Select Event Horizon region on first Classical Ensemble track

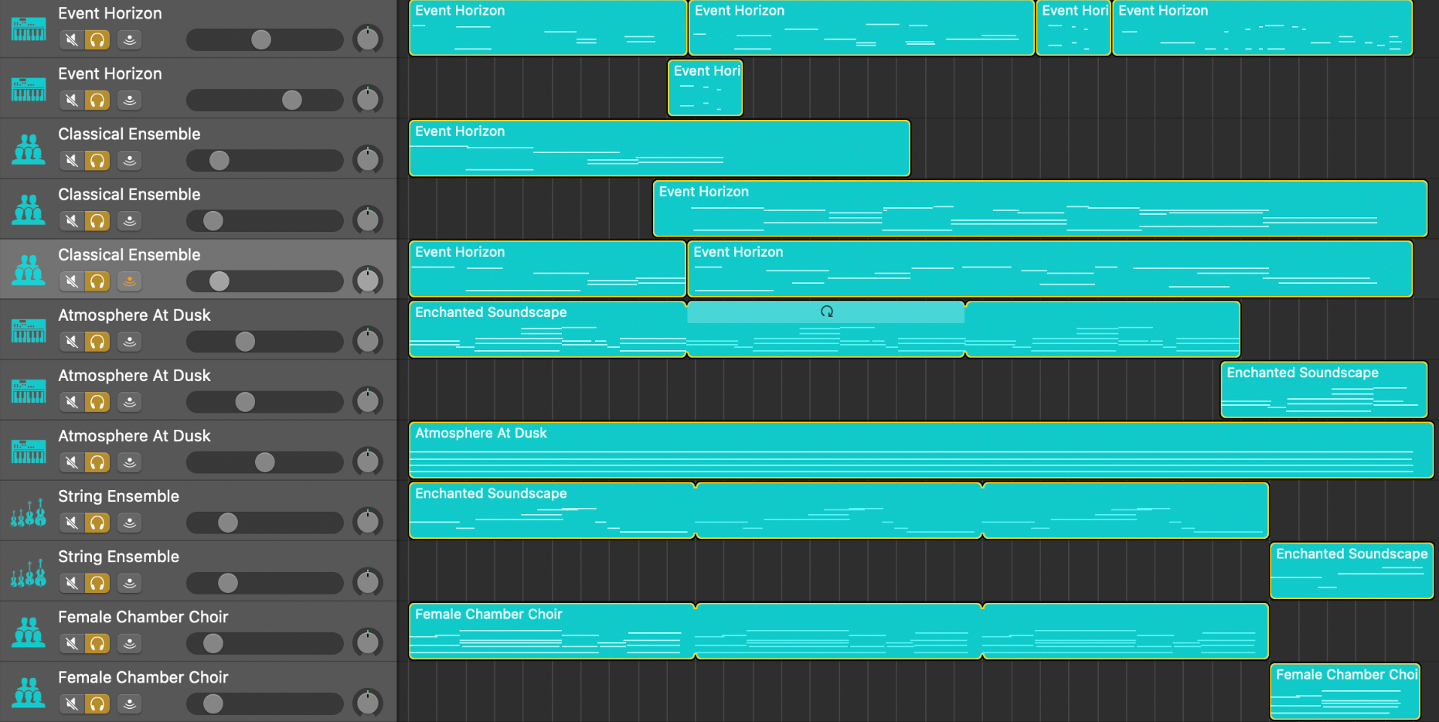click(659, 148)
